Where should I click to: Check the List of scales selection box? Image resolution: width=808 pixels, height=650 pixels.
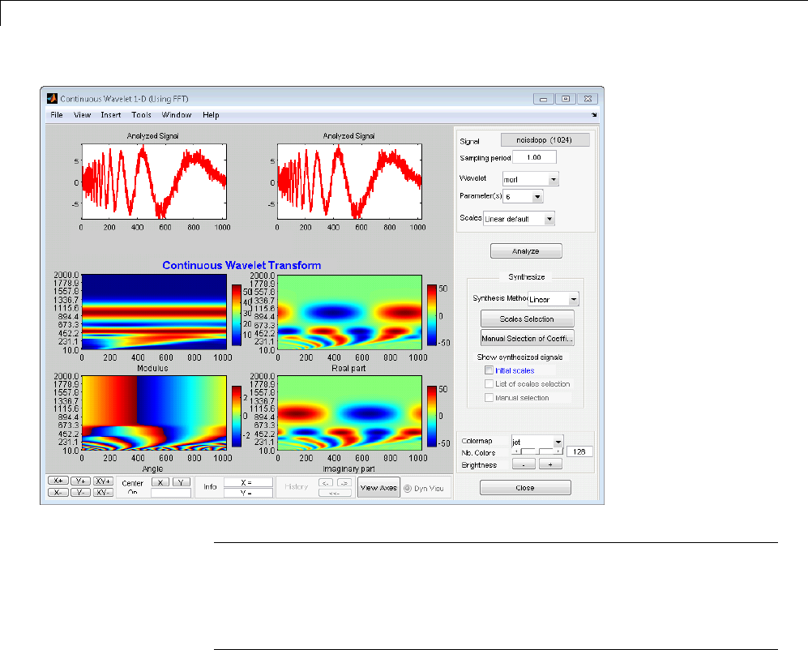[489, 384]
